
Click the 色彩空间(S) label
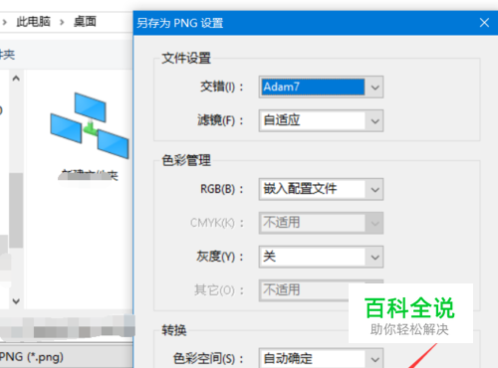208,358
